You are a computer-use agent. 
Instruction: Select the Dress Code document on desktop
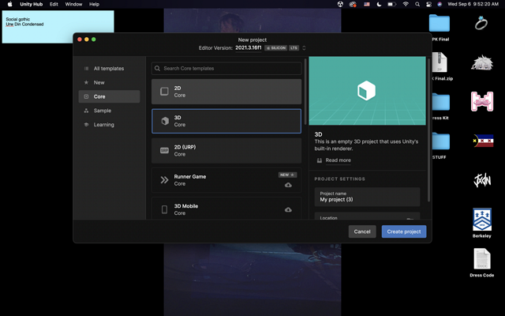pyautogui.click(x=482, y=262)
